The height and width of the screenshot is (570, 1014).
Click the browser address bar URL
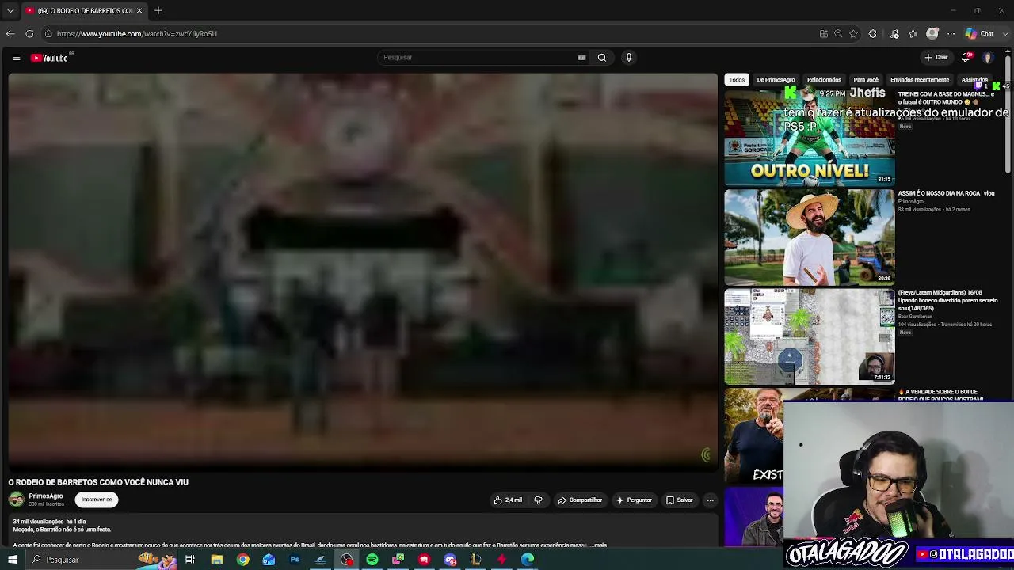pyautogui.click(x=137, y=34)
